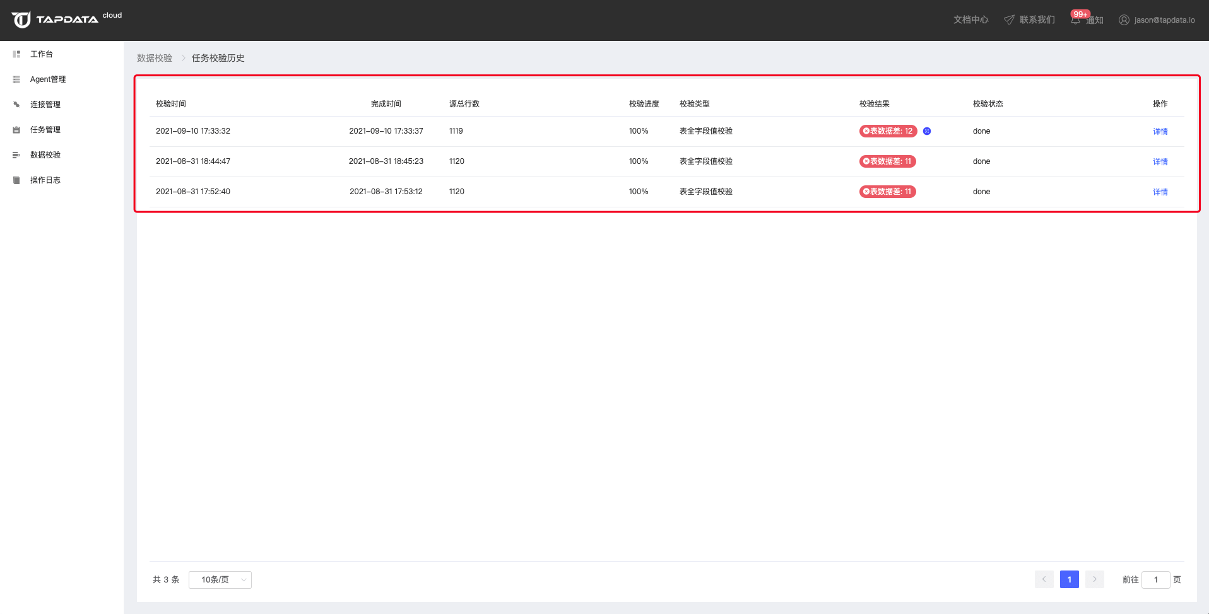This screenshot has height=614, width=1209.
Task: Open jason@tapdata.io user account menu
Action: tap(1157, 20)
